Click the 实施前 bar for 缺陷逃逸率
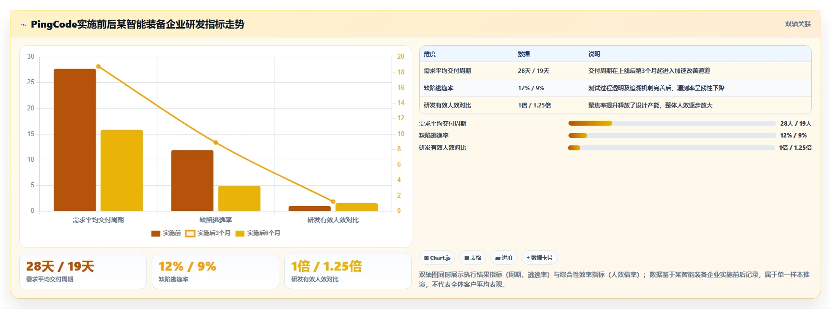This screenshot has height=309, width=831. (192, 180)
